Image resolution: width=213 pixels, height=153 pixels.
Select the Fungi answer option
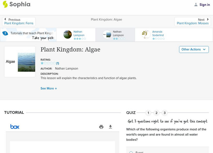[x=131, y=152]
